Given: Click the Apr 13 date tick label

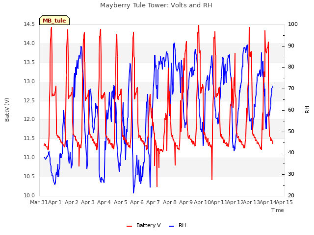Looking at the screenshot, I should pos(252,202).
